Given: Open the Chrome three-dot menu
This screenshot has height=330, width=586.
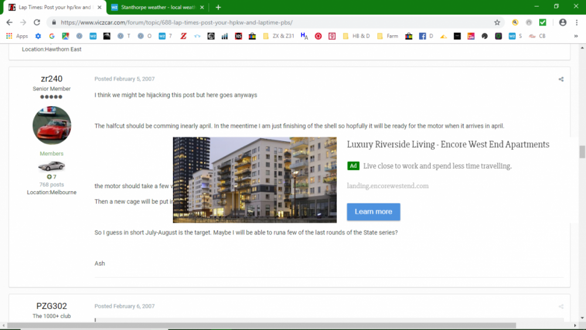Looking at the screenshot, I should point(577,22).
